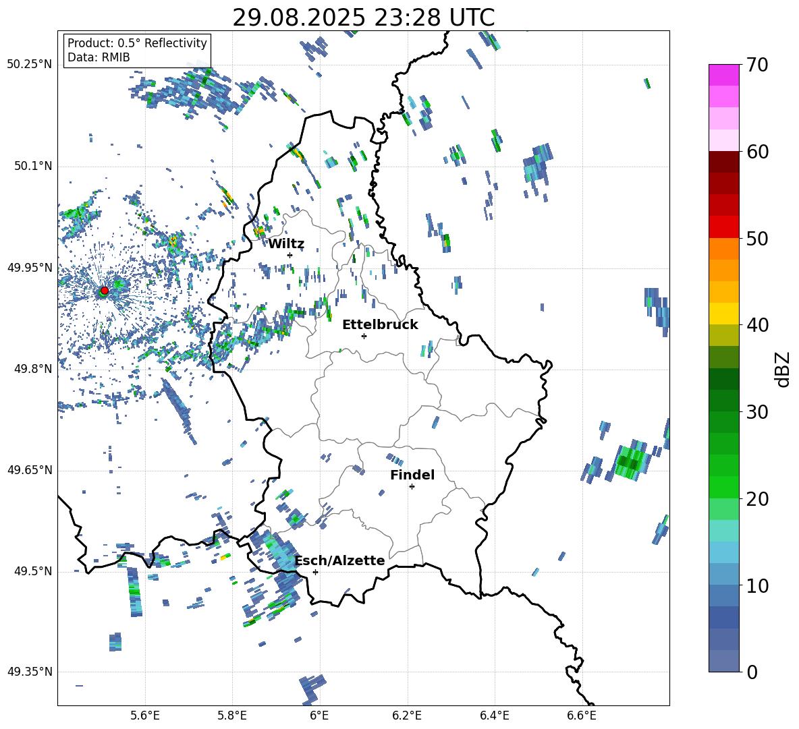Click the 6°E longitude label
This screenshot has height=729, width=799.
tap(319, 716)
